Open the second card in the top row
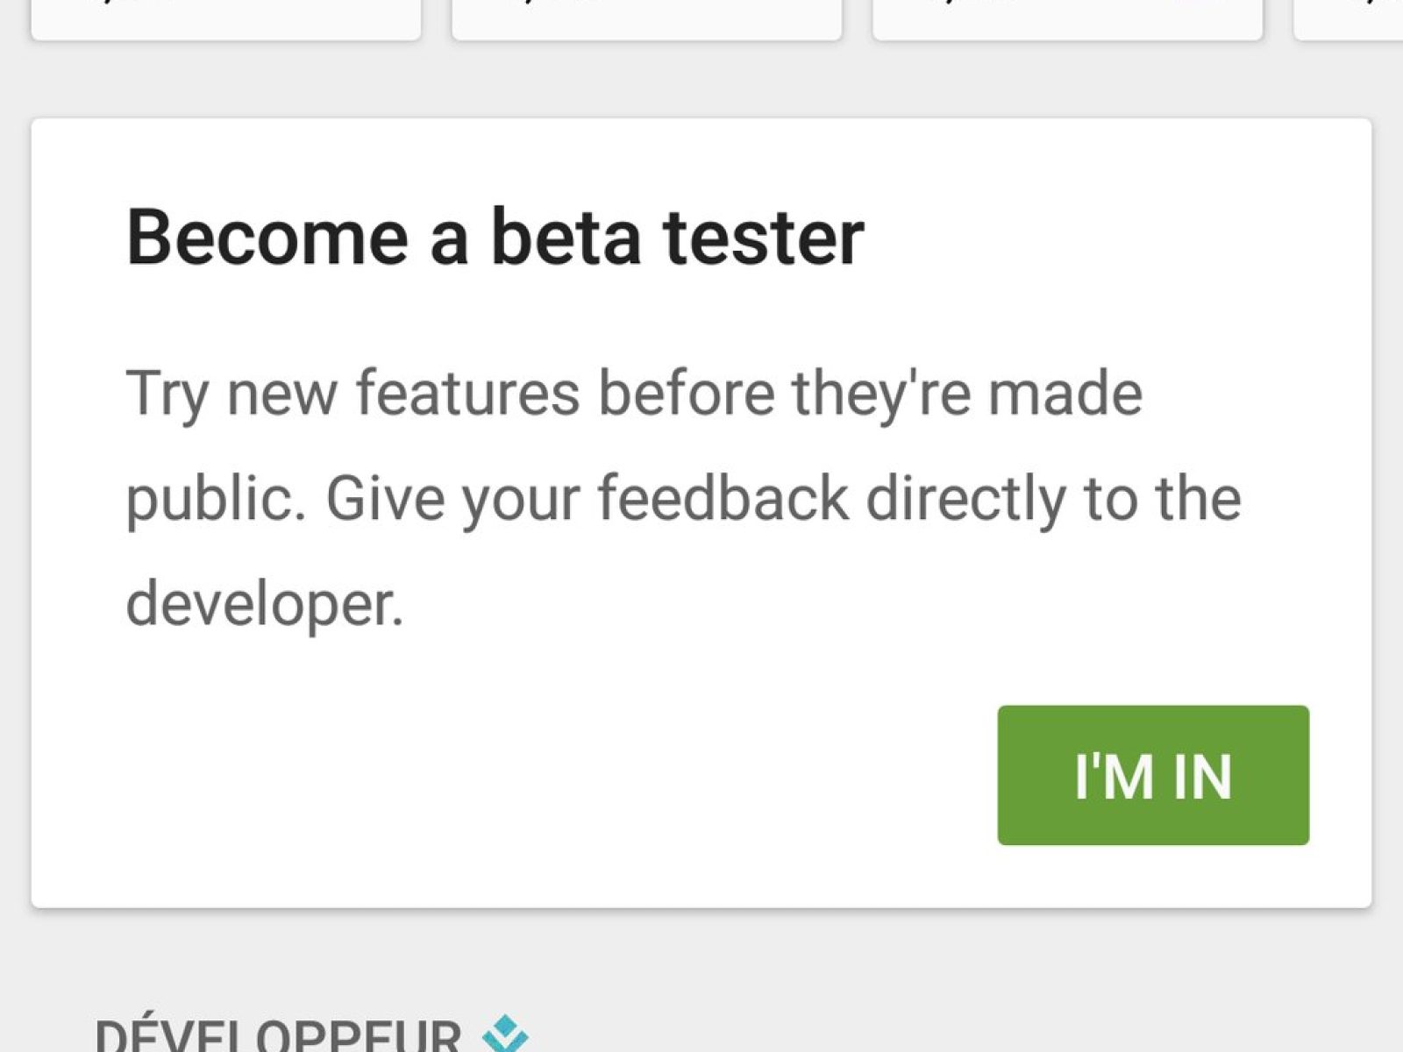 pos(647,19)
